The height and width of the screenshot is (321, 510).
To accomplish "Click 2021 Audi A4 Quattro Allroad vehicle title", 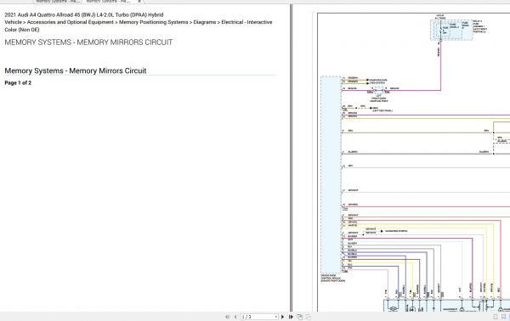I will point(84,14).
